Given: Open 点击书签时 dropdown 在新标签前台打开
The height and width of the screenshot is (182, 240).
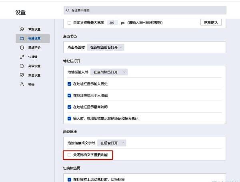Looking at the screenshot, I should pos(106,47).
